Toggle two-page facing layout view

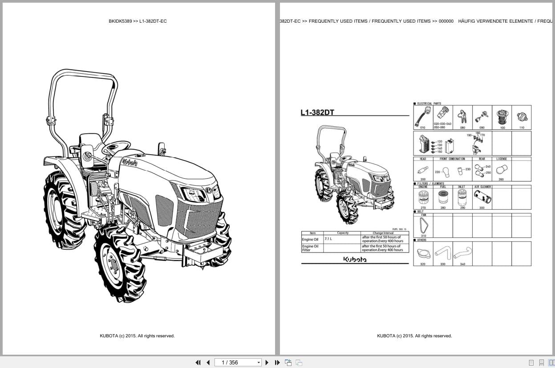(x=552, y=363)
